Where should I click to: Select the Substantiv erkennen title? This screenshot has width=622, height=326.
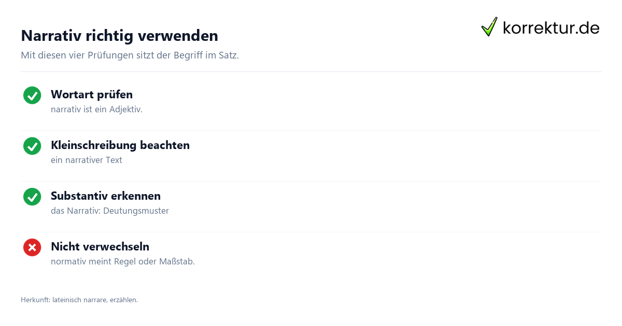click(106, 196)
